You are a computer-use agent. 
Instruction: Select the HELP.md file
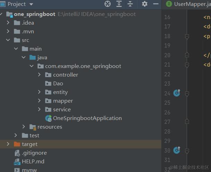[33, 162]
